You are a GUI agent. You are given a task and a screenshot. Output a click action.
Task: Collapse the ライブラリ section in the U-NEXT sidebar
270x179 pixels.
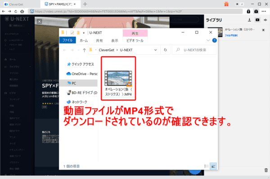coord(30,67)
